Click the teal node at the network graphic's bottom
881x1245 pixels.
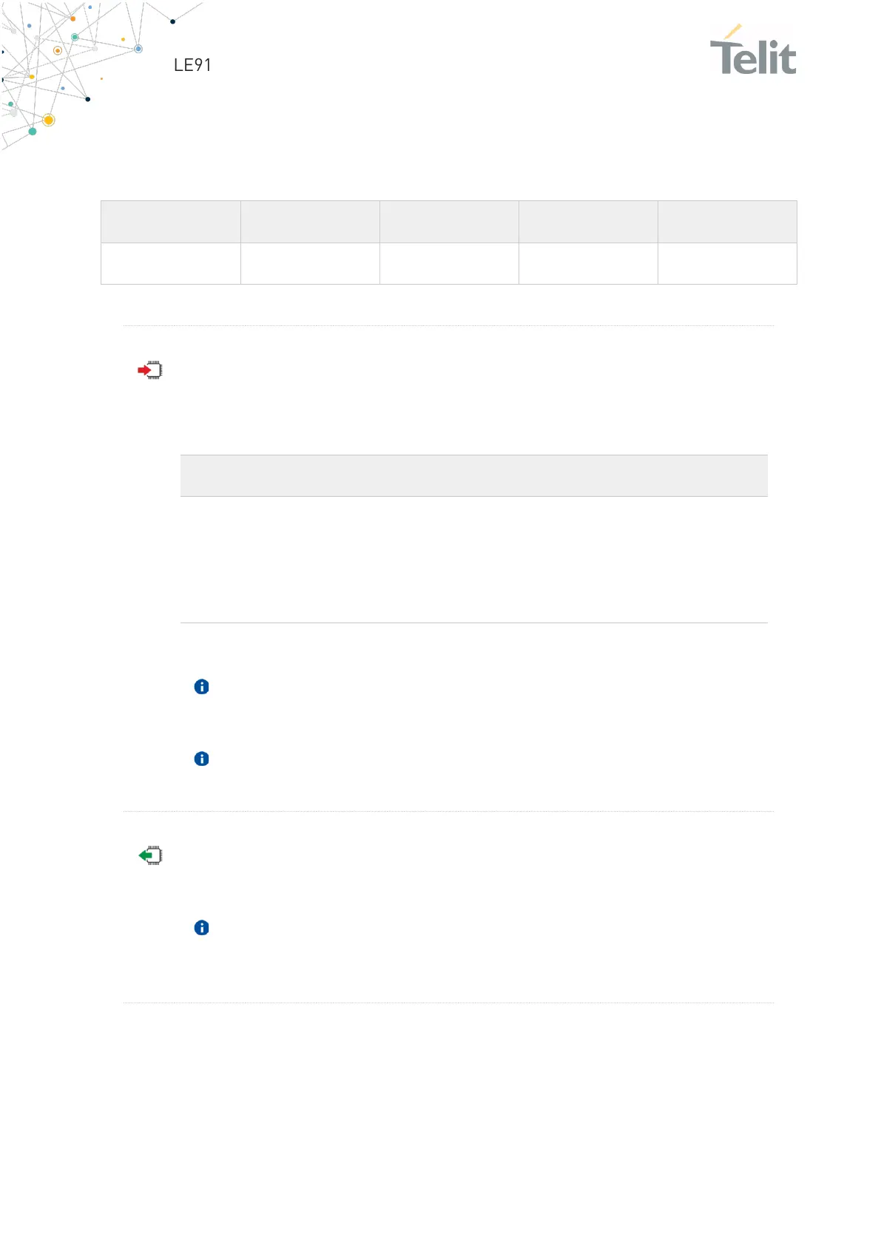pyautogui.click(x=33, y=132)
